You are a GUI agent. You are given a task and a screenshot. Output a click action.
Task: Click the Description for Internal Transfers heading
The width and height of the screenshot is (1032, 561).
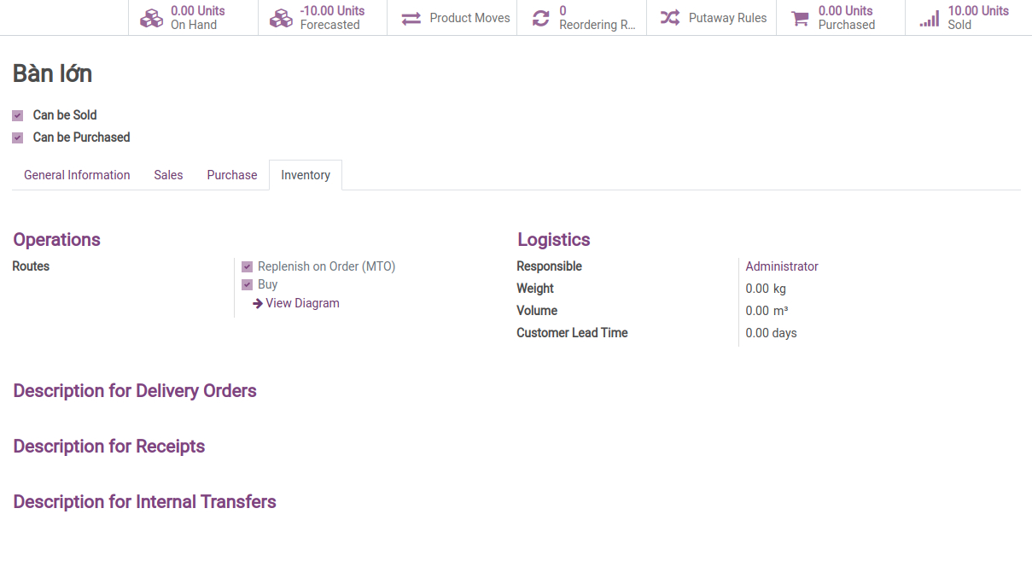pos(144,502)
